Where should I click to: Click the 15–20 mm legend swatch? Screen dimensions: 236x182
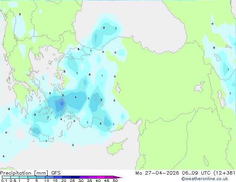(58, 177)
